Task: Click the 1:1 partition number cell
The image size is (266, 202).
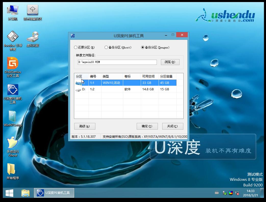Action: pyautogui.click(x=95, y=83)
